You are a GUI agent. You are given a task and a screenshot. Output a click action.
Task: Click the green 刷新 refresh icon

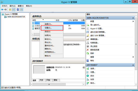click(x=88, y=53)
